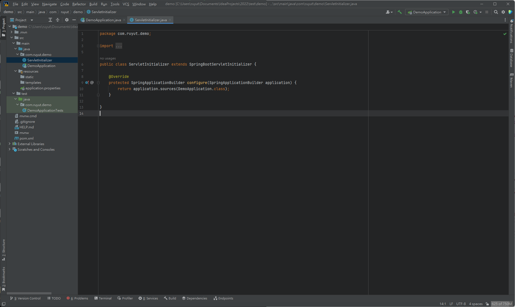Click the override gutter icon on line 9

[x=87, y=83]
